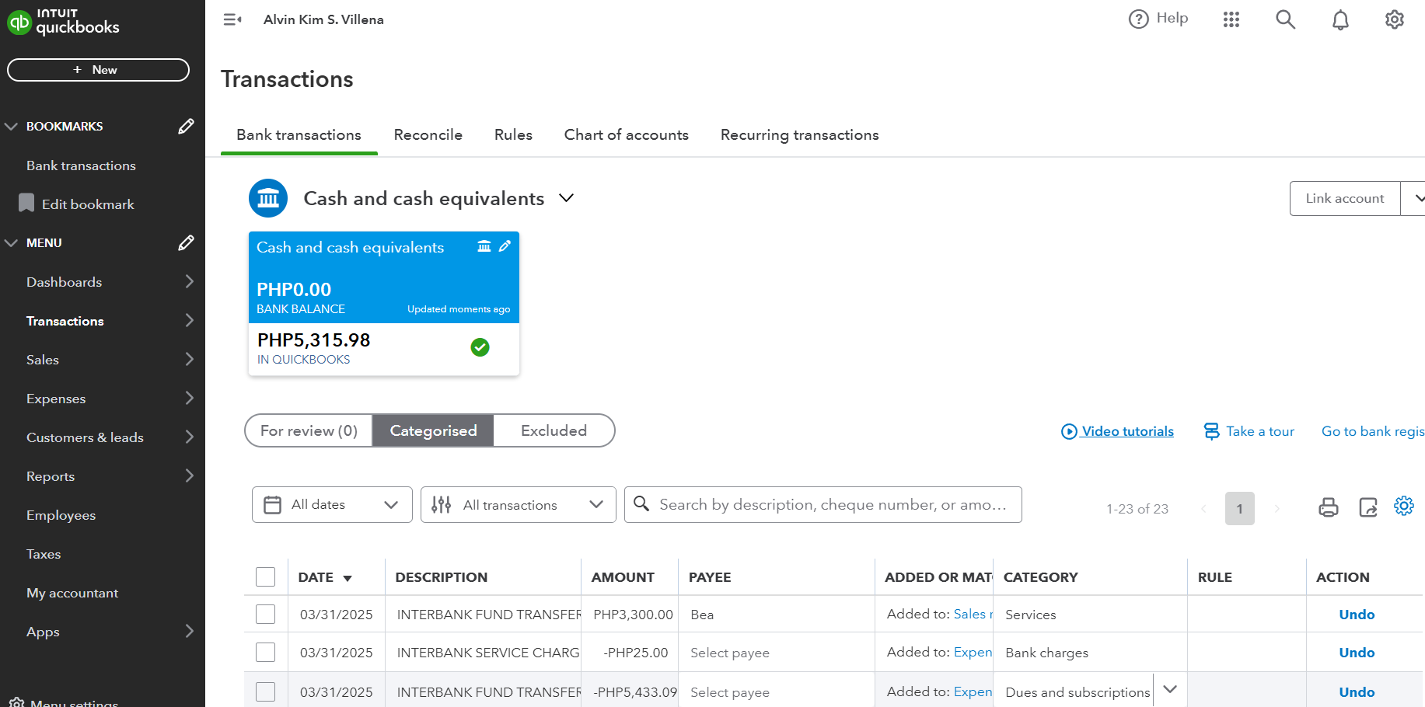The height and width of the screenshot is (707, 1425).
Task: Click the search magnifier in header
Action: pyautogui.click(x=1286, y=19)
